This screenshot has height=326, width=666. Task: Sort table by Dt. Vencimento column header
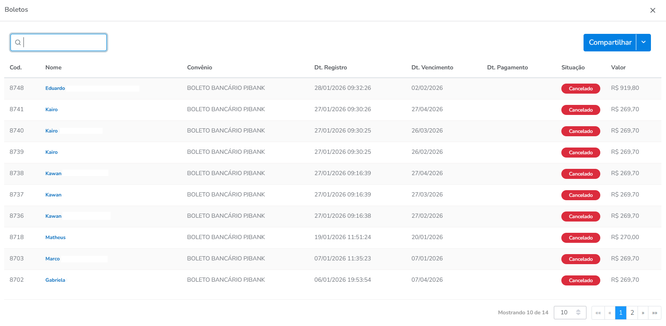432,67
